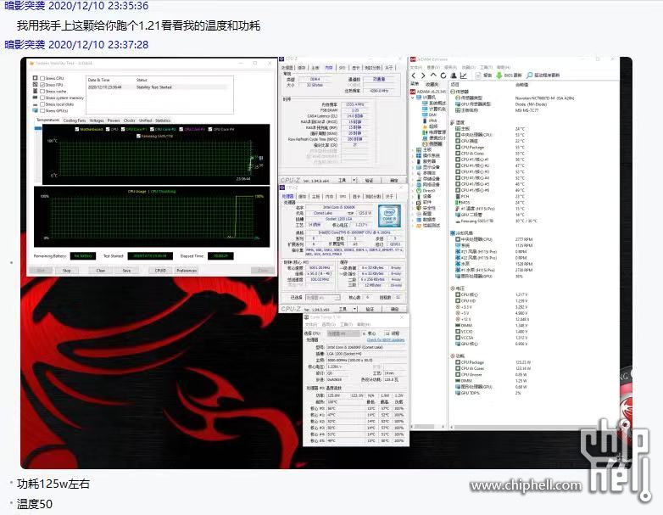Go back in AIDA64 Extreme toolbar
This screenshot has width=663, height=515.
tap(414, 76)
